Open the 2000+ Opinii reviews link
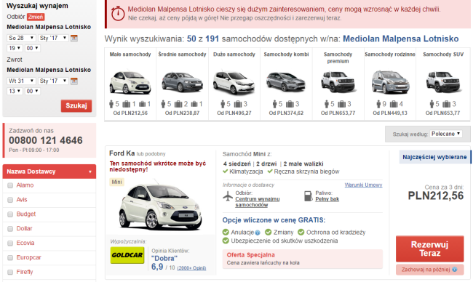This screenshot has height=282, width=473. (191, 268)
